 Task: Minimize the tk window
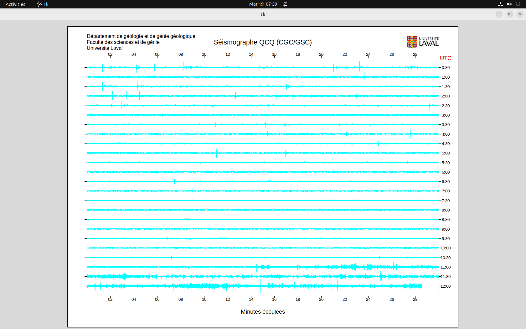tap(499, 14)
